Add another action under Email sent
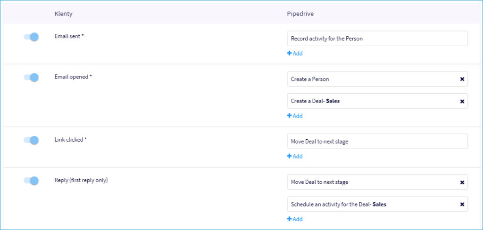This screenshot has width=483, height=230. point(295,54)
